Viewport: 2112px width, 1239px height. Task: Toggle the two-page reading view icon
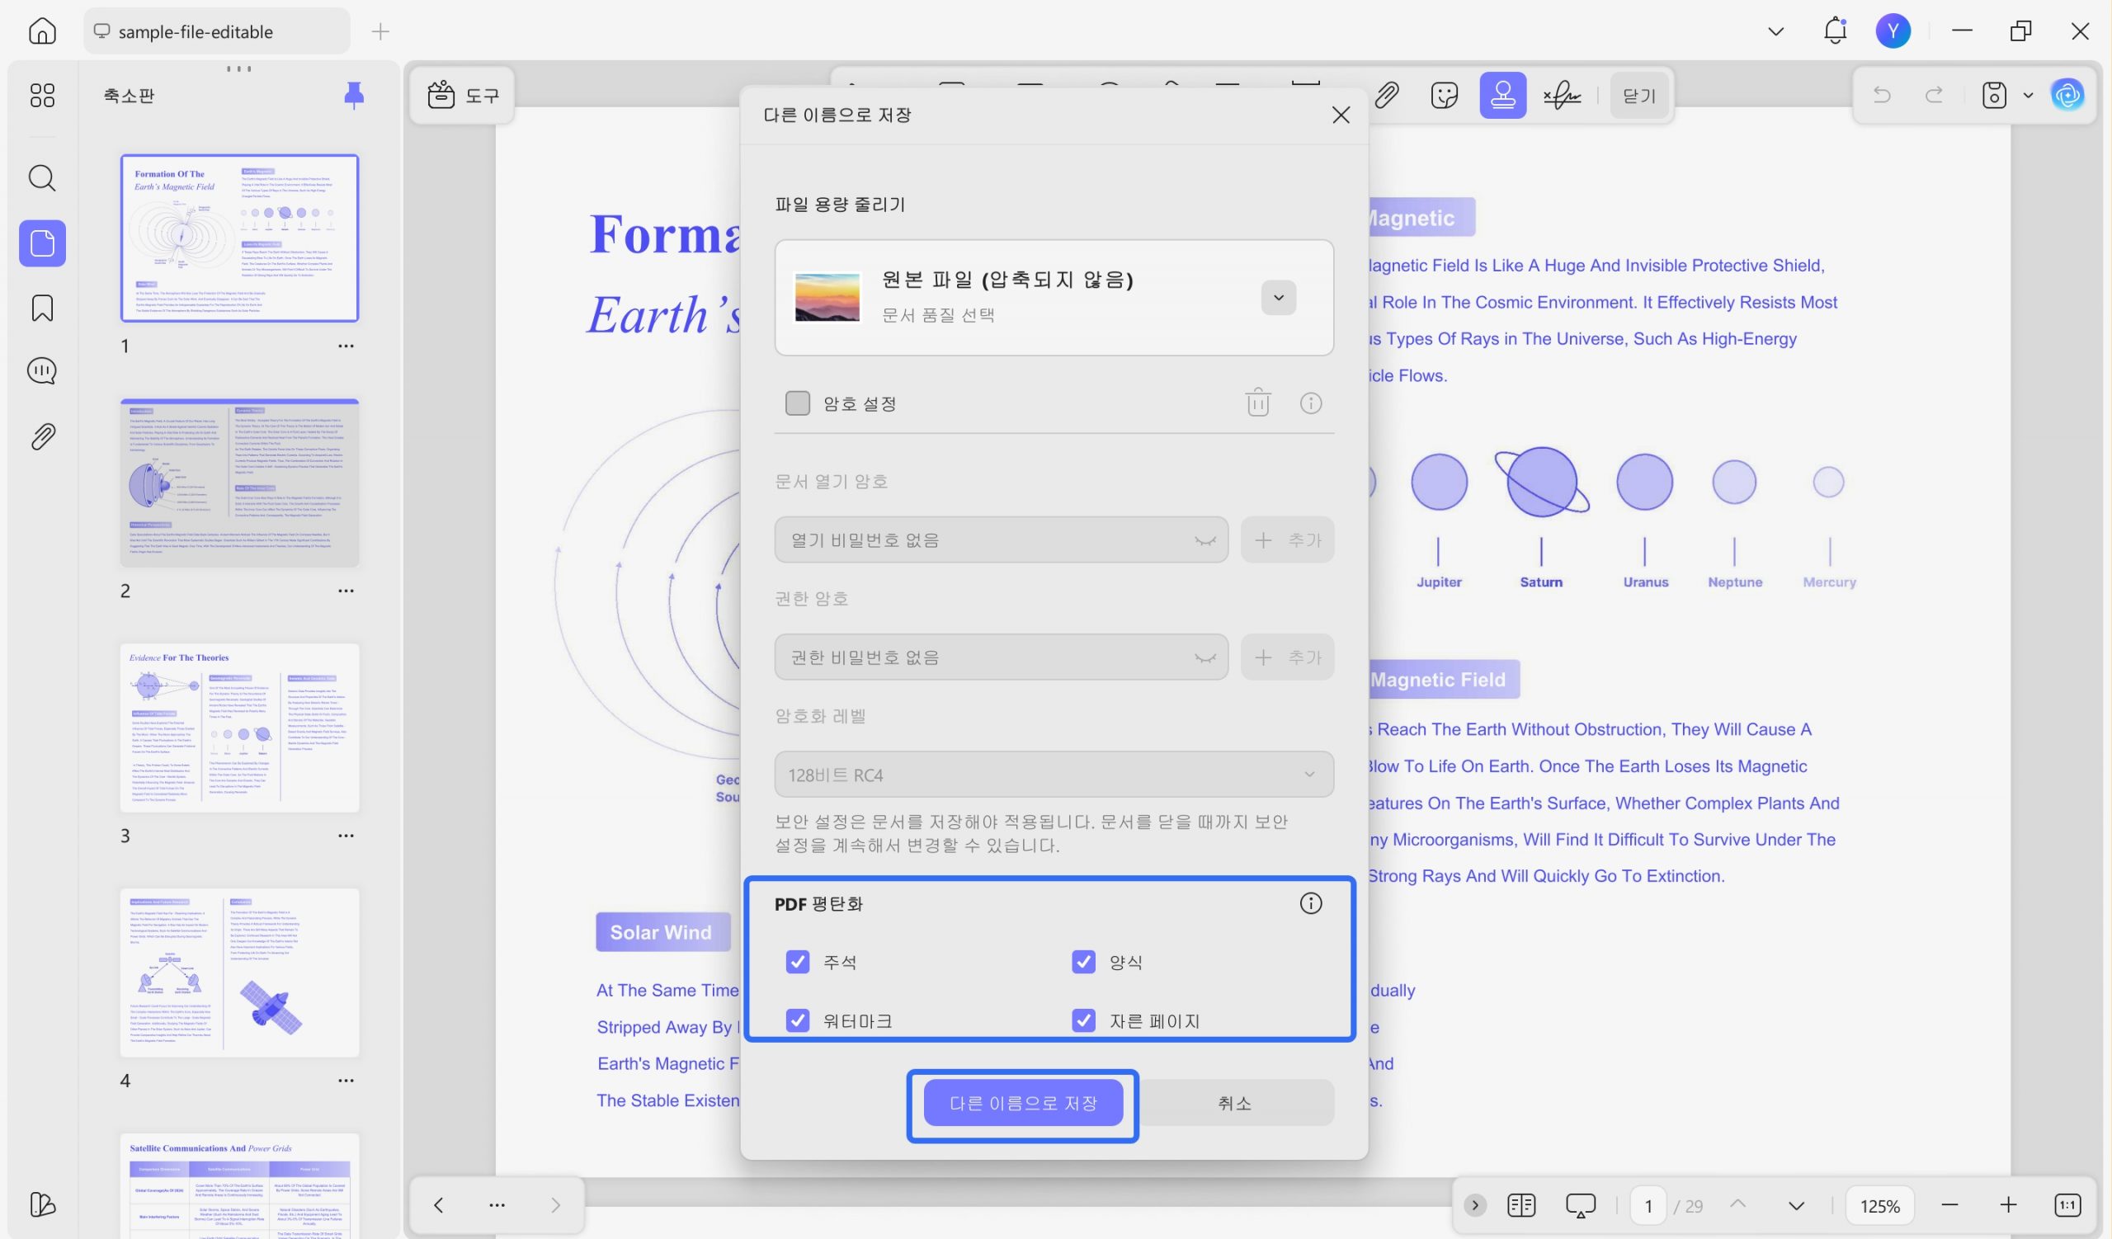click(x=1520, y=1204)
